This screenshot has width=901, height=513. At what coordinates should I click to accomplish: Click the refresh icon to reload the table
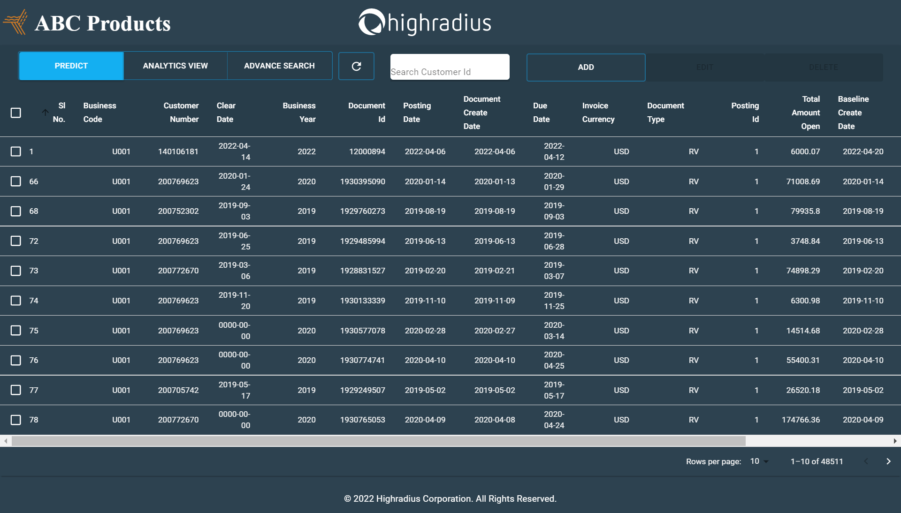pos(356,66)
